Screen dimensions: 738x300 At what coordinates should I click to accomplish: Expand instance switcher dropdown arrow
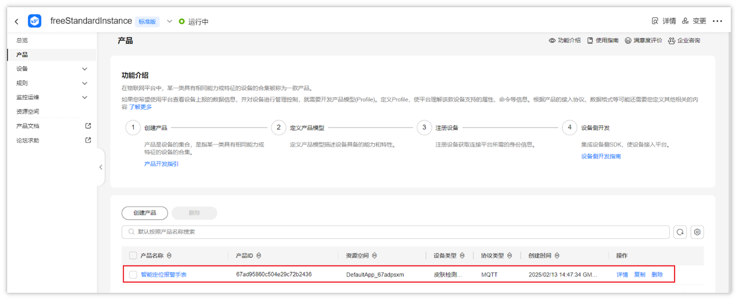170,21
